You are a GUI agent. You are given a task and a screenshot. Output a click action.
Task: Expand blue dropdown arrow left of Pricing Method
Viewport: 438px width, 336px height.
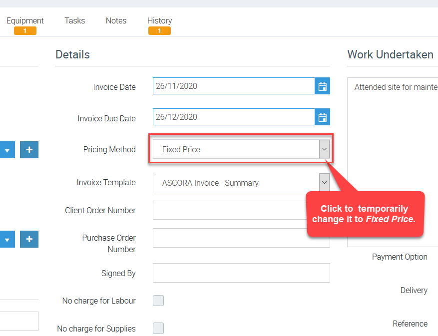point(7,150)
